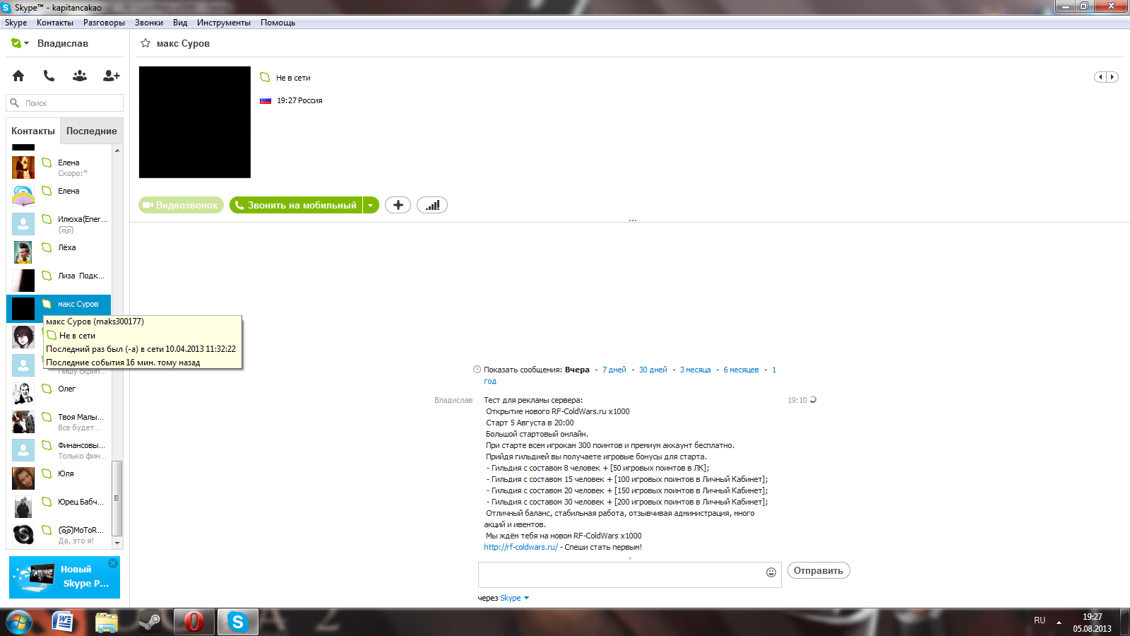Open Opera browser from taskbar
Screen dimensions: 1130x636
coord(194,622)
